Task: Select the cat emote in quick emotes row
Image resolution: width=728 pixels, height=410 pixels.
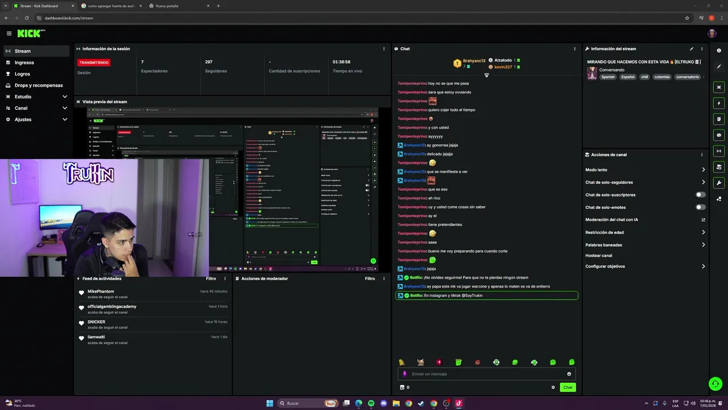Action: (420, 362)
